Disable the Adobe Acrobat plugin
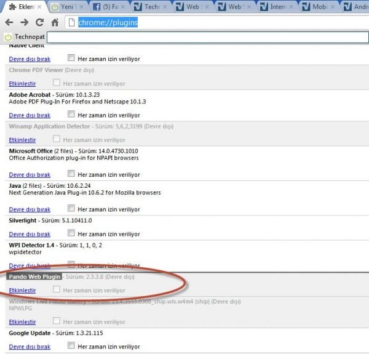Screen dimensions: 369x354 [x=30, y=115]
